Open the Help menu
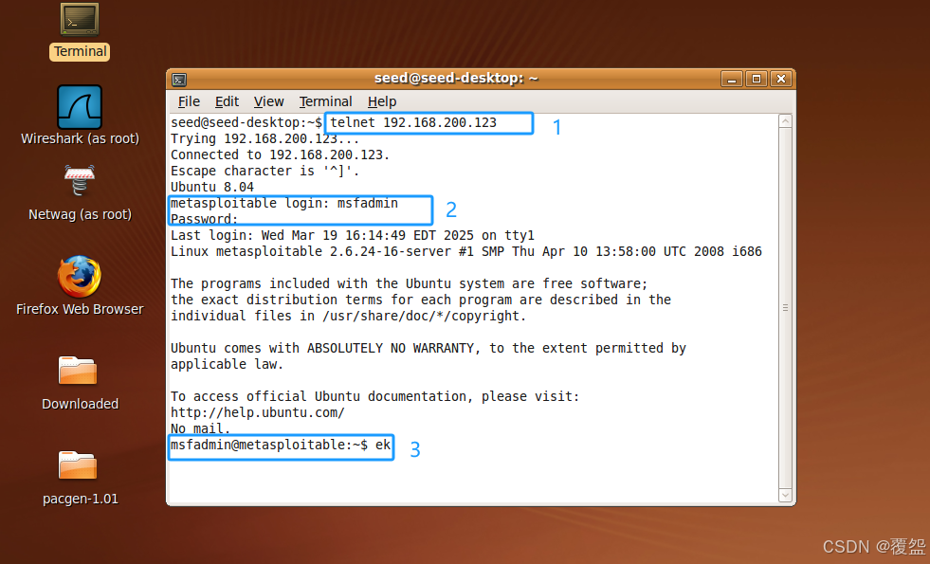The width and height of the screenshot is (930, 564). 381,101
